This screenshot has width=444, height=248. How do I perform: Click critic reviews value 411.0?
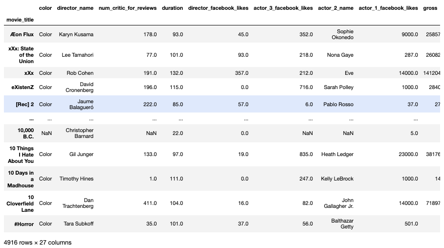tap(150, 203)
